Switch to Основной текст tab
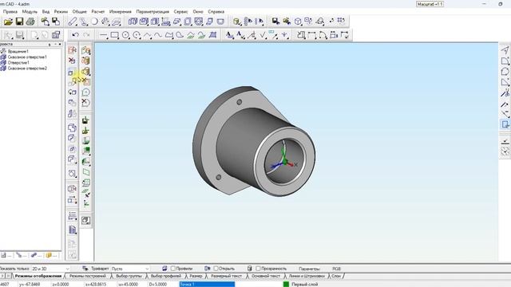The image size is (511, 287). [266, 276]
